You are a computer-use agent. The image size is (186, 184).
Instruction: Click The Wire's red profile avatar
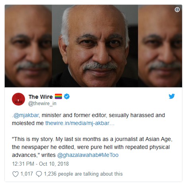point(18,99)
